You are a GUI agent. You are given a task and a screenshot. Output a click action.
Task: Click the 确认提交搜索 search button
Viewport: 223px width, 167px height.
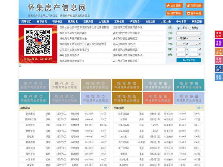point(189,60)
